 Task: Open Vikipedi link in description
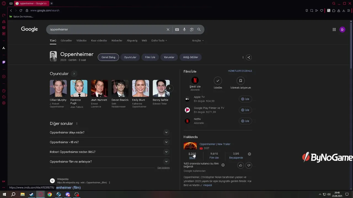point(207,185)
